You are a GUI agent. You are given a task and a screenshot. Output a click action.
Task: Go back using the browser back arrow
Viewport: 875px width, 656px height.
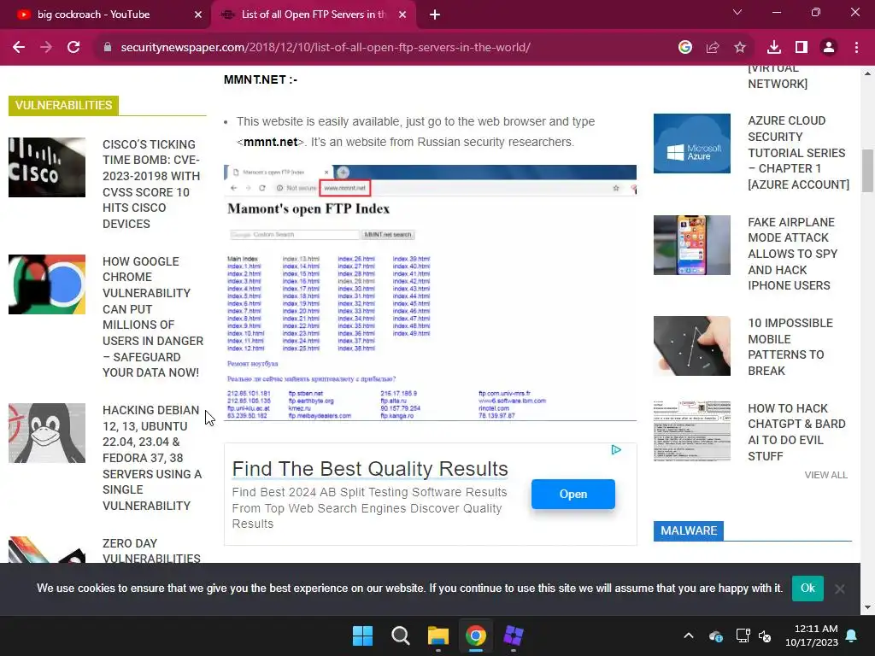pos(19,48)
